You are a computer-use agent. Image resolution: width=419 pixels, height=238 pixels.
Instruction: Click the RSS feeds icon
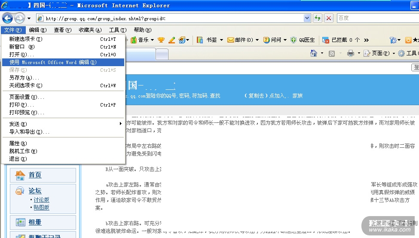(x=332, y=54)
